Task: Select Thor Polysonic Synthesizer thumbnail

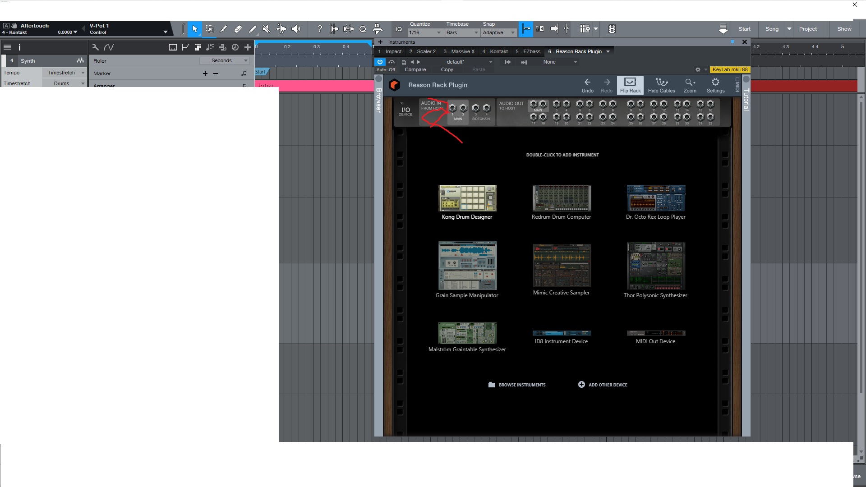Action: point(656,266)
